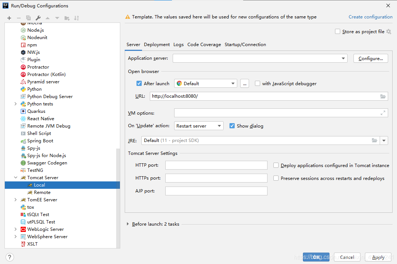This screenshot has width=397, height=264.
Task: Click the help question mark icon
Action: [10, 257]
